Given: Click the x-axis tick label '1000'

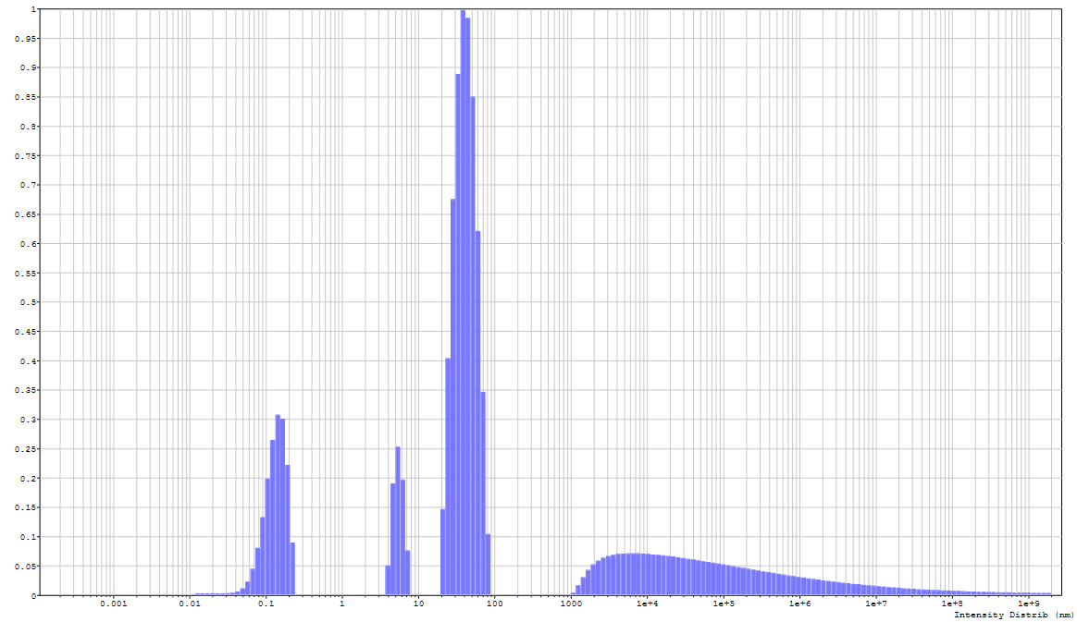Looking at the screenshot, I should (571, 604).
